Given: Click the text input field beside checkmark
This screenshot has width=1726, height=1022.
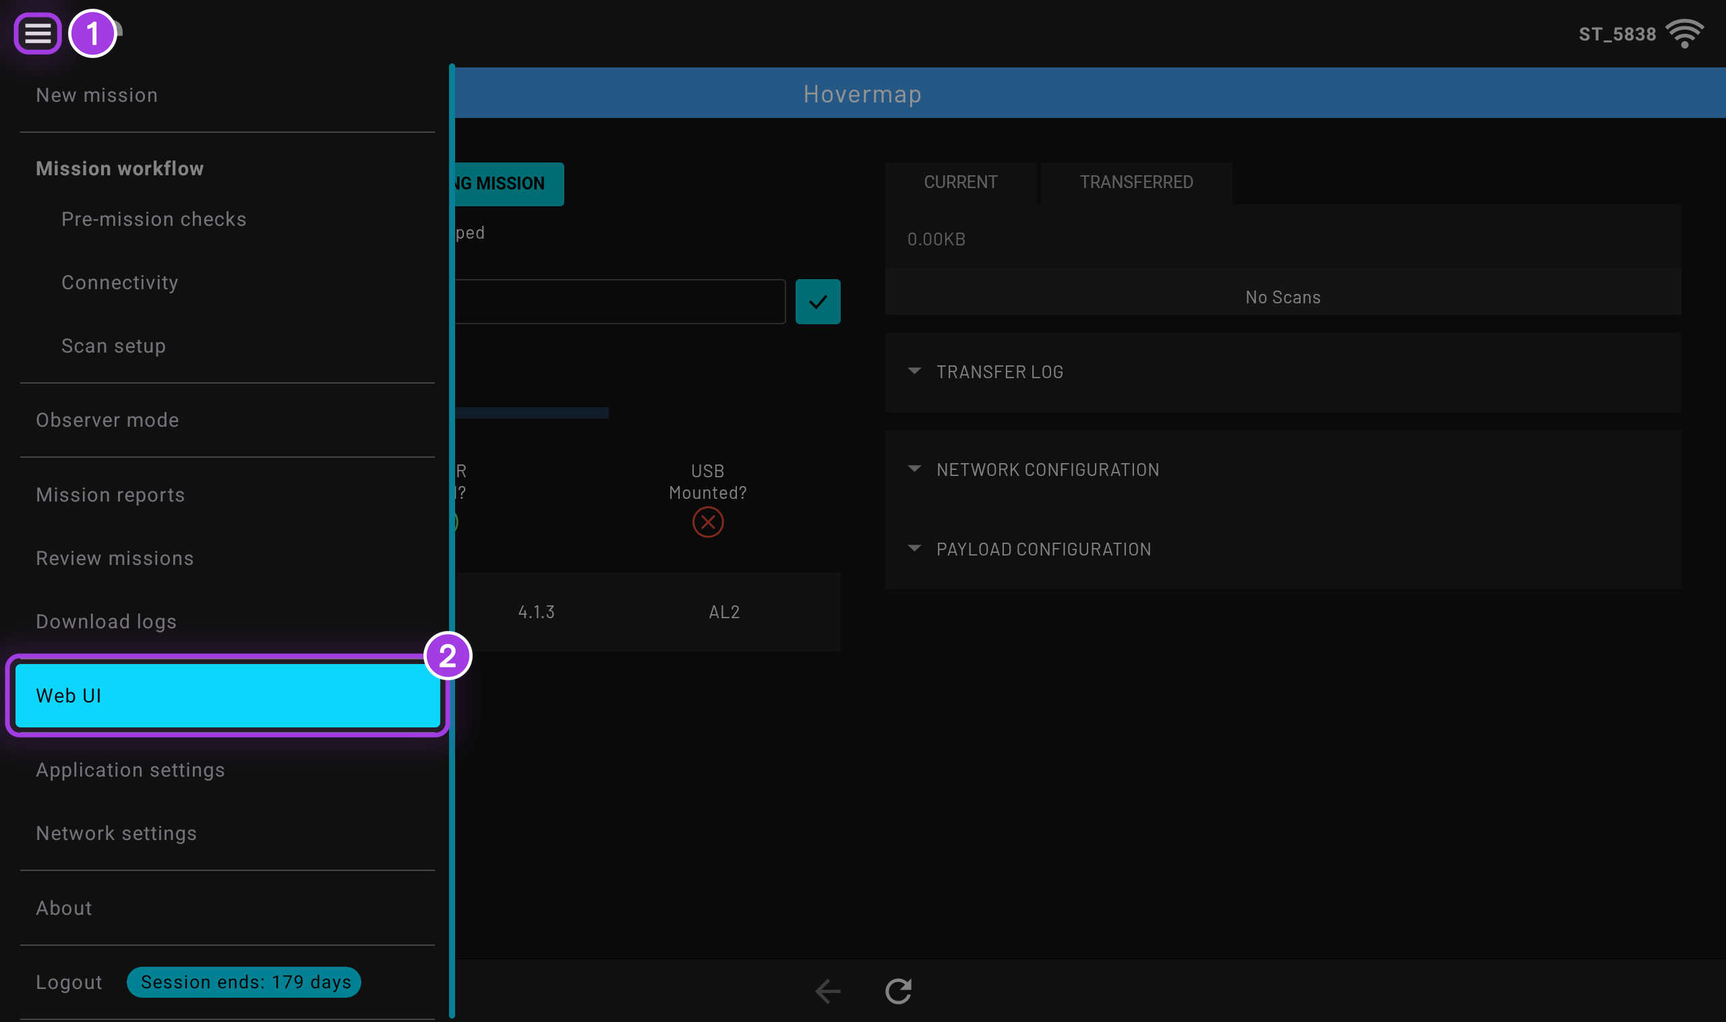Looking at the screenshot, I should (x=620, y=301).
